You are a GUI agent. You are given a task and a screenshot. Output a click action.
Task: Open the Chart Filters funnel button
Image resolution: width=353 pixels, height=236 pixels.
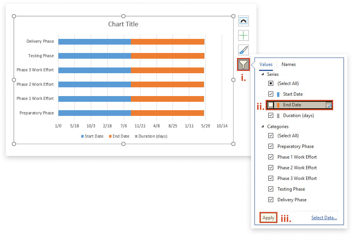point(243,65)
